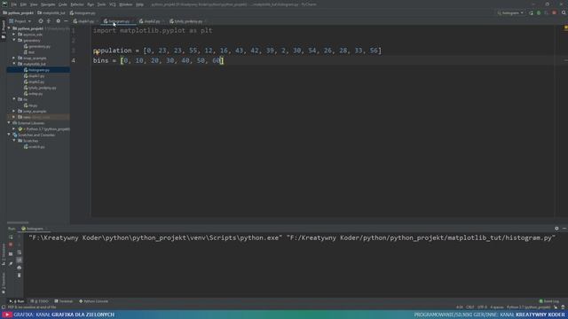The width and height of the screenshot is (568, 319).
Task: Click python_projekt in the breadcrumb bar
Action: [x=18, y=13]
